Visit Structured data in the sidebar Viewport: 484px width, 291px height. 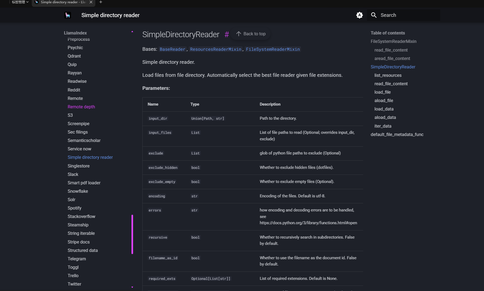tap(83, 250)
